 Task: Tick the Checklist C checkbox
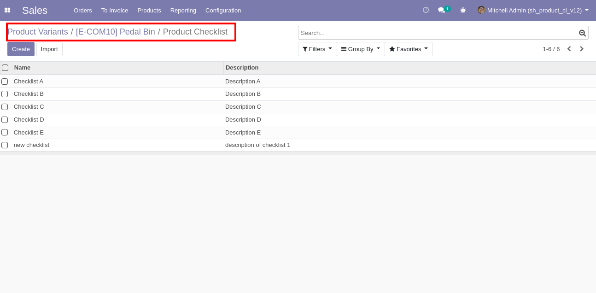[x=5, y=107]
